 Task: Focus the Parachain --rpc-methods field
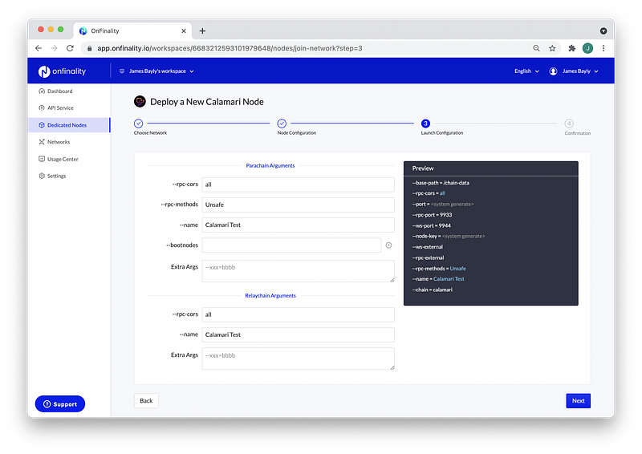298,205
